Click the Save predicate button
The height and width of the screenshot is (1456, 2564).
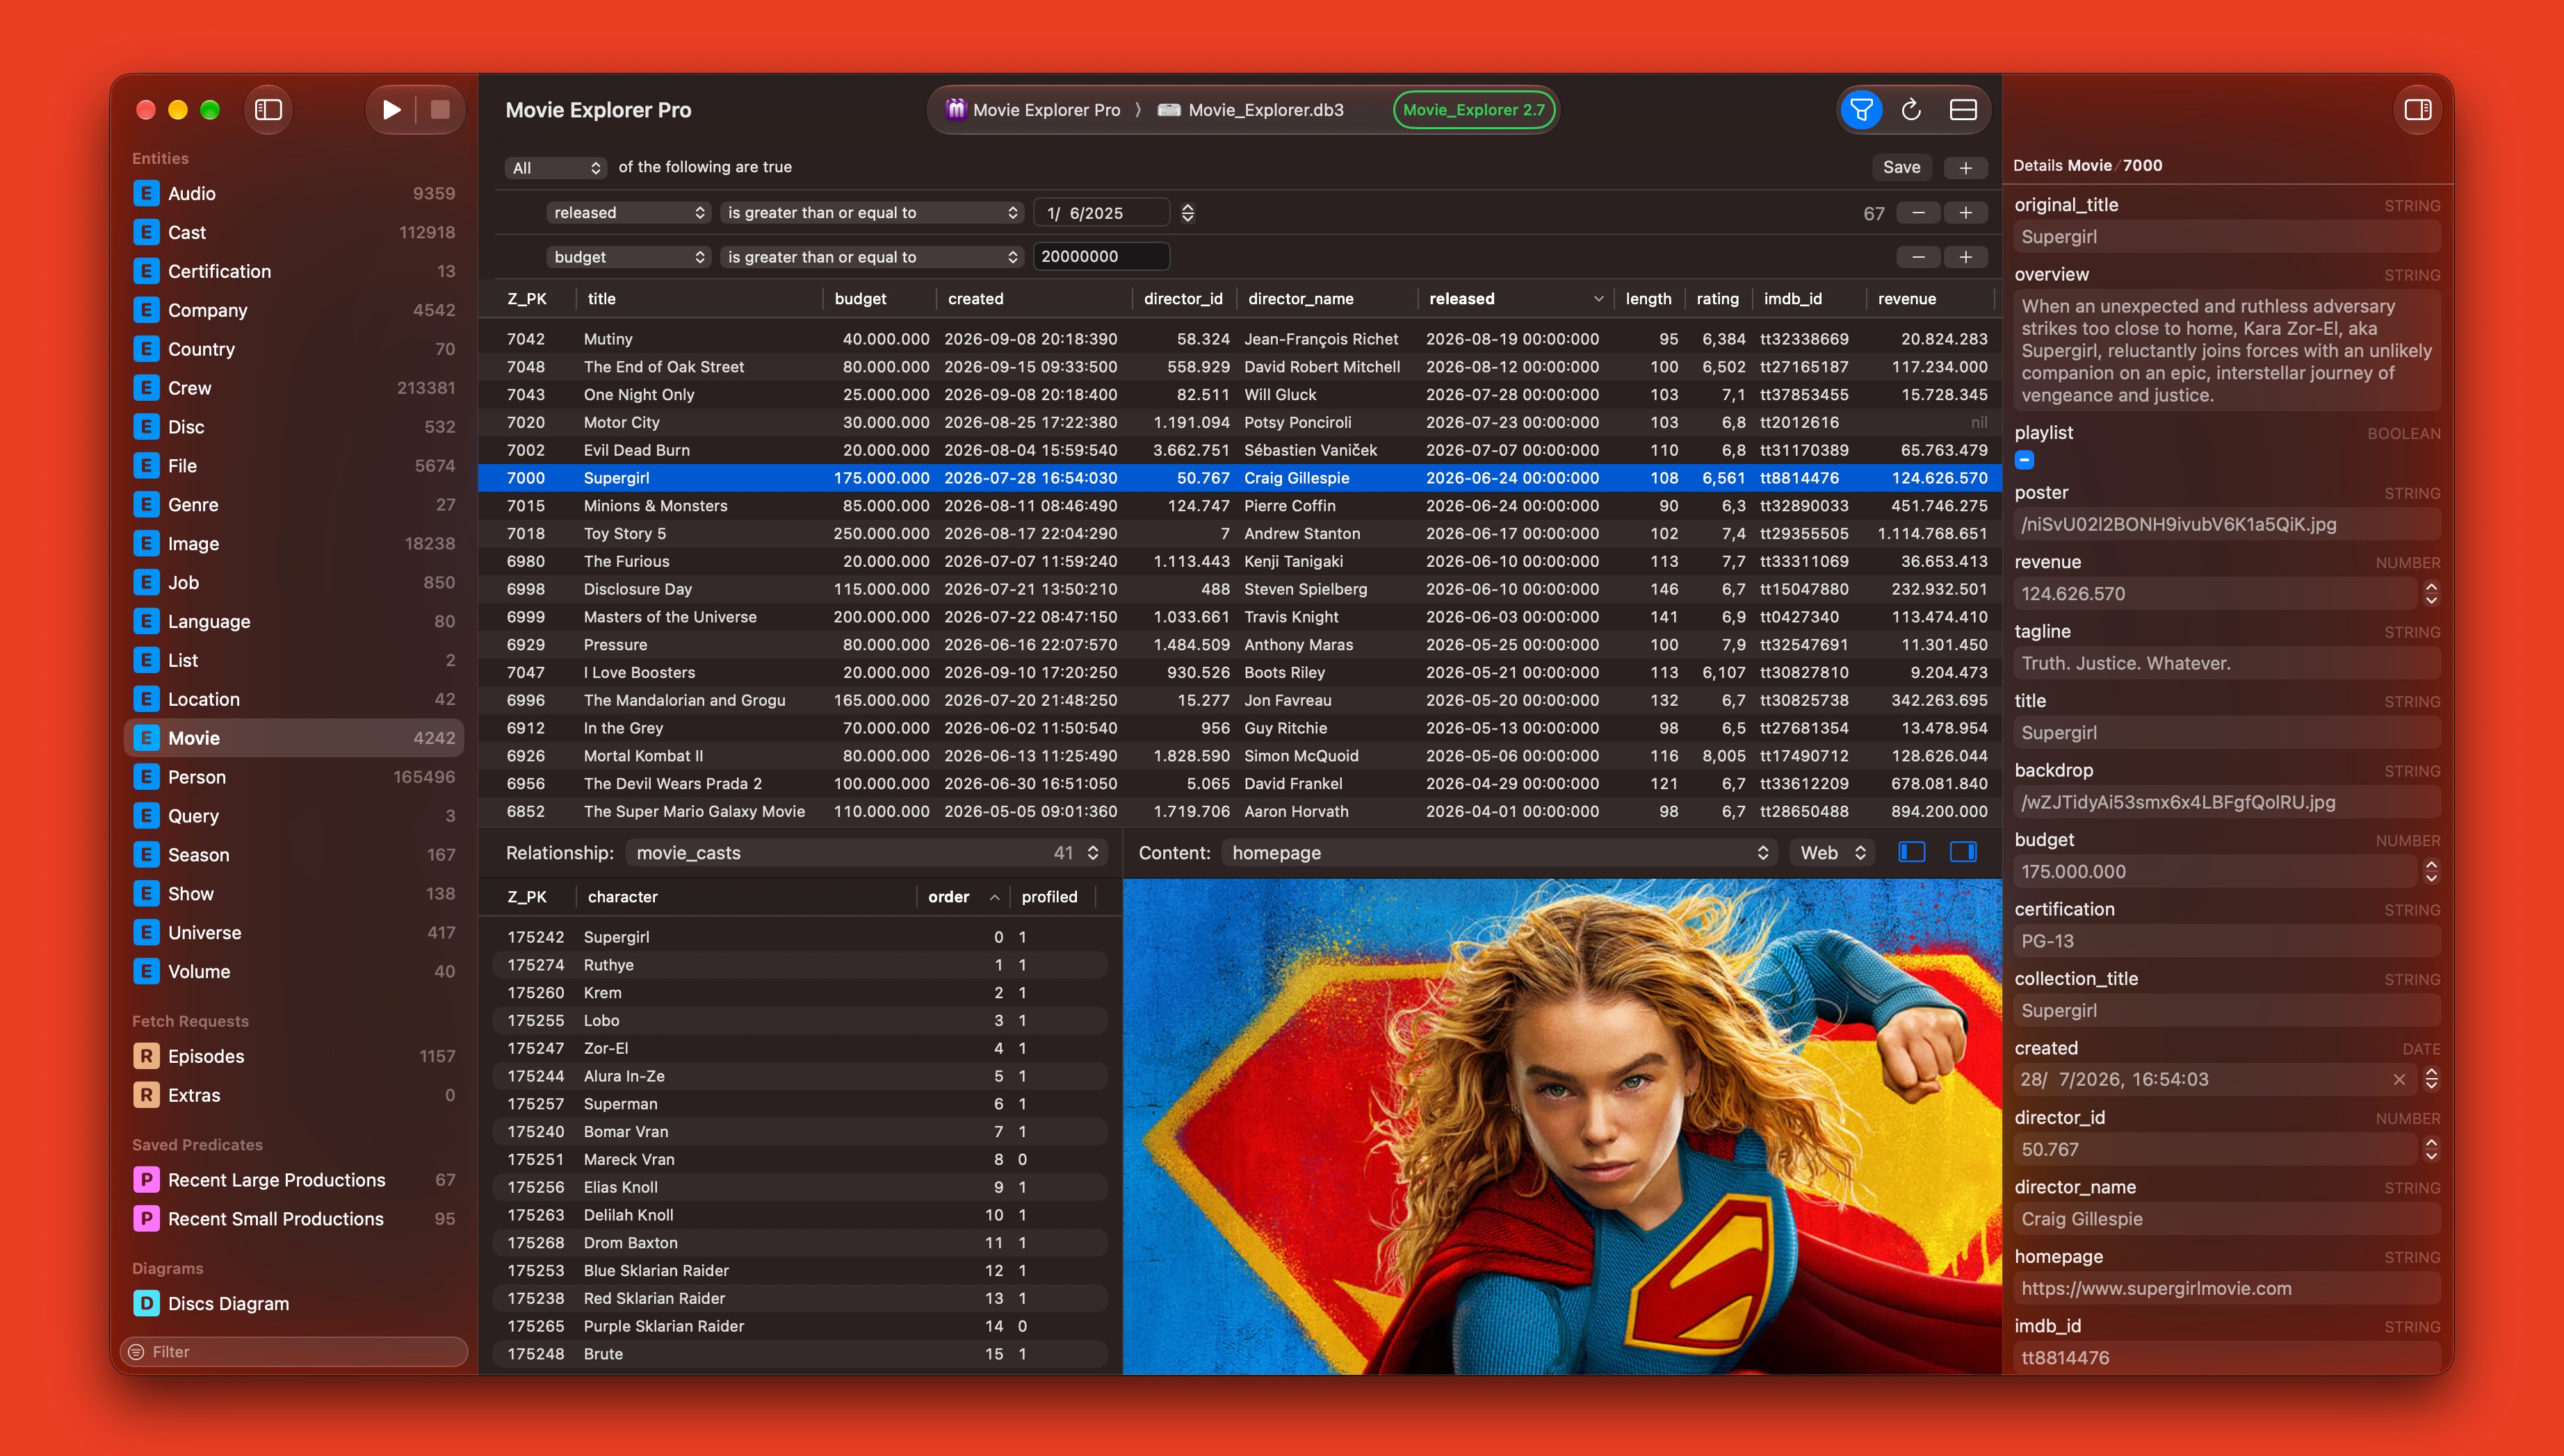(1901, 168)
